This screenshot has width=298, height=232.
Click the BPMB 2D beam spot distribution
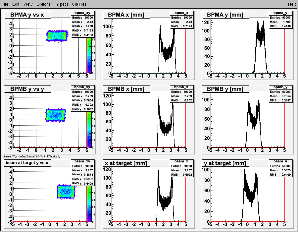point(56,115)
